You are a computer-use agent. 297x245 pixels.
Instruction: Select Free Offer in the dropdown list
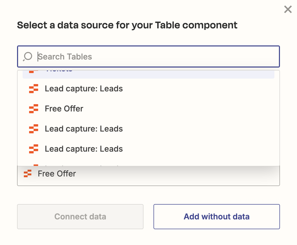pyautogui.click(x=64, y=109)
